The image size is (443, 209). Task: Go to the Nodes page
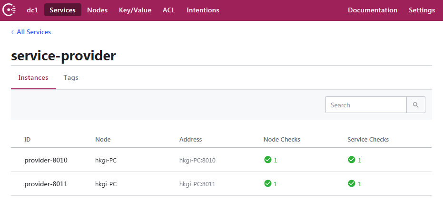[x=98, y=10]
